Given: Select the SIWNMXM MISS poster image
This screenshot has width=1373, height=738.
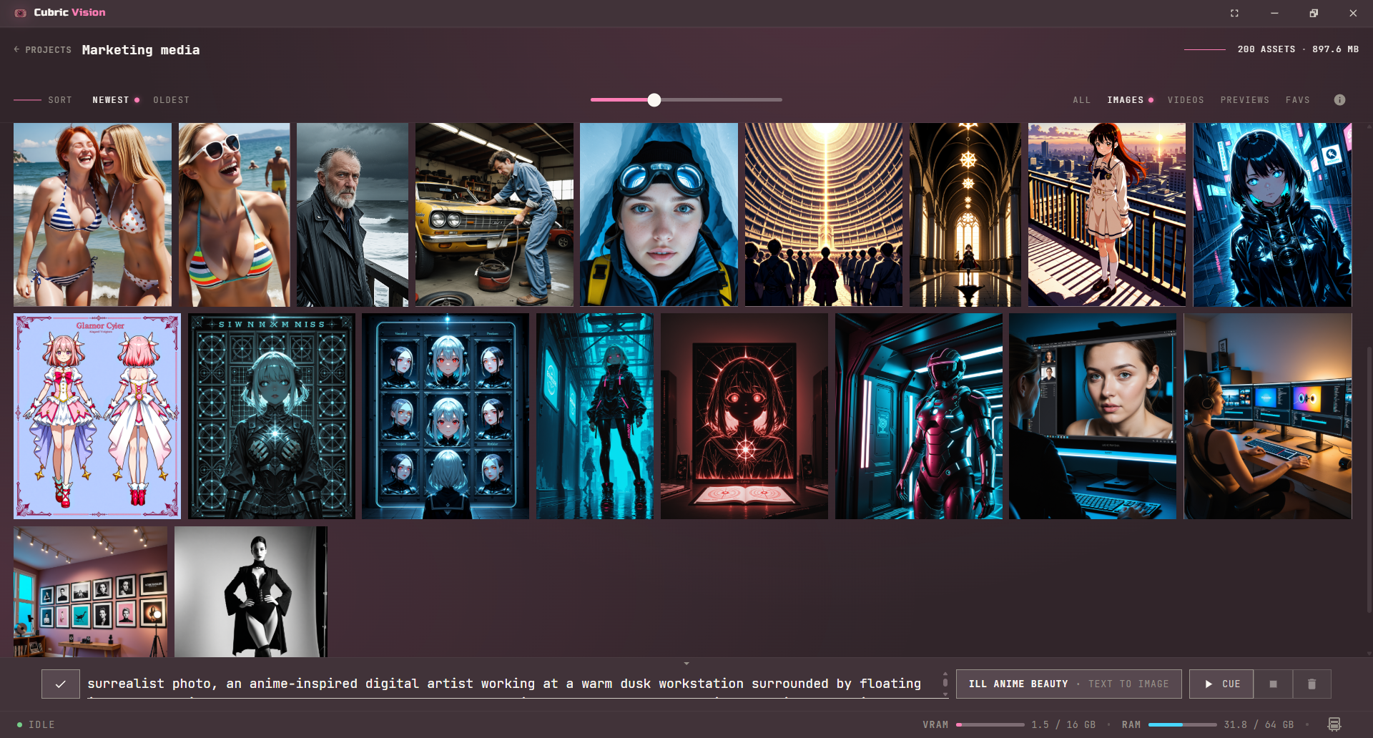Looking at the screenshot, I should pyautogui.click(x=272, y=416).
